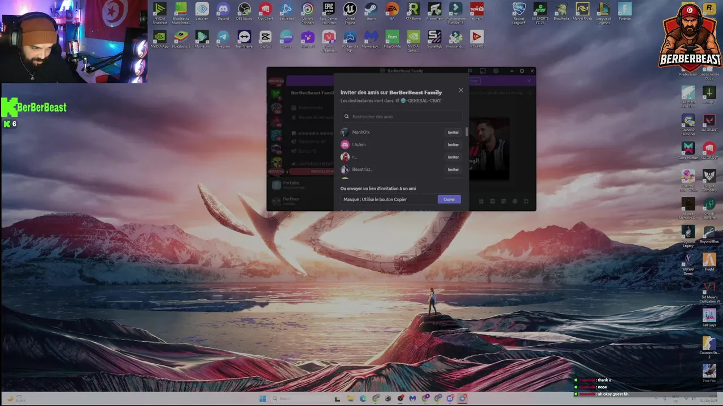This screenshot has height=406, width=723.
Task: Open the Once Human desktop icon
Action: (x=688, y=151)
